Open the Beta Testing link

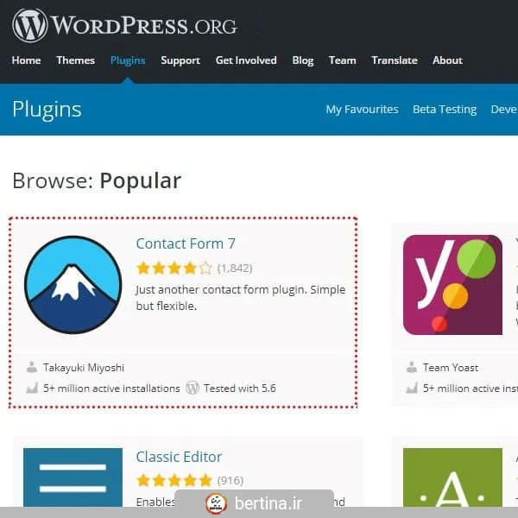(x=445, y=110)
